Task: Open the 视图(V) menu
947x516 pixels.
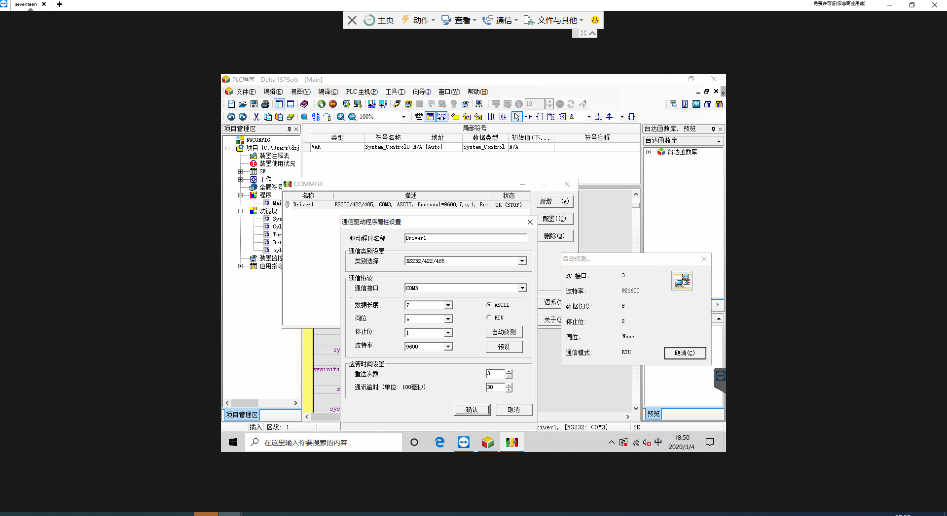Action: click(300, 92)
